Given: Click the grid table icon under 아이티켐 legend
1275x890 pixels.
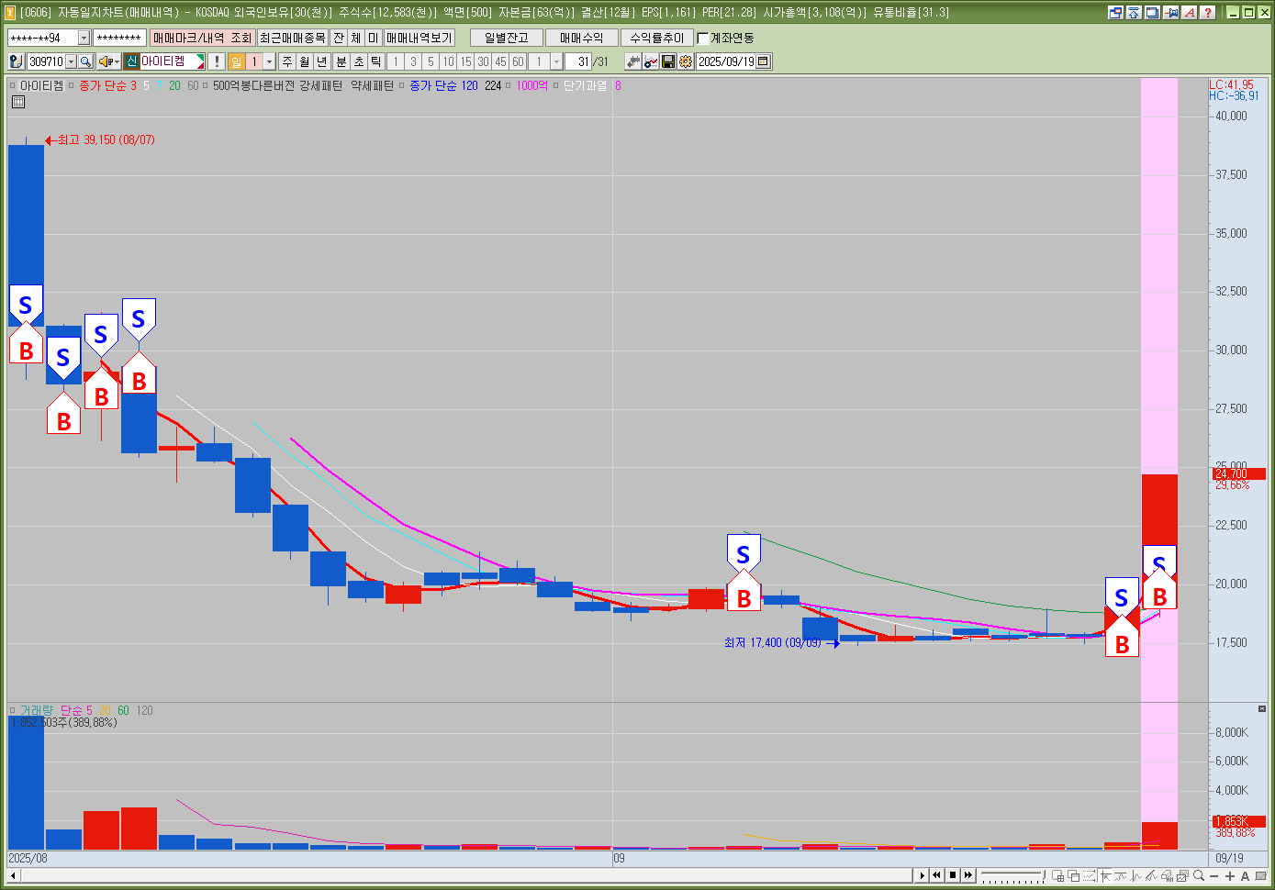Looking at the screenshot, I should tap(18, 102).
